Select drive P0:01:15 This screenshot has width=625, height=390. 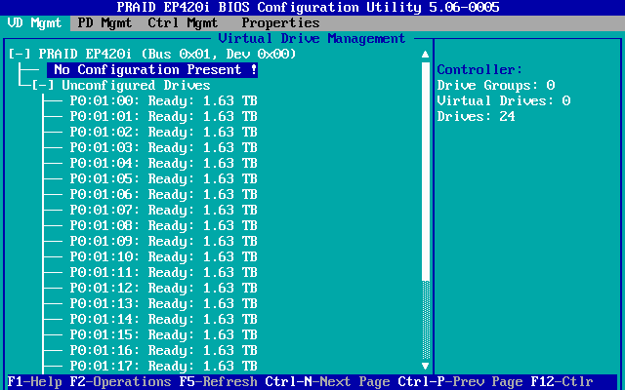point(163,334)
